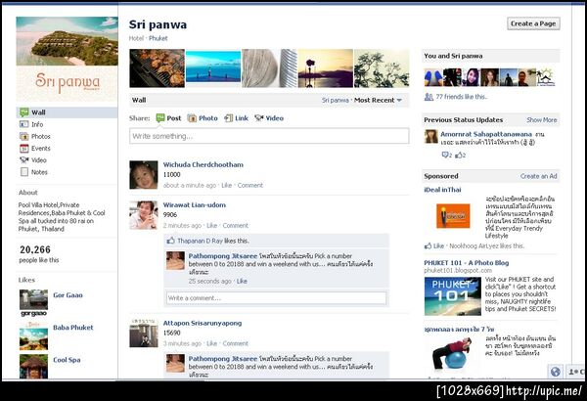This screenshot has height=401, width=587.
Task: Open PHUKET 101 - A Photo Blog ad
Action: pos(467,263)
